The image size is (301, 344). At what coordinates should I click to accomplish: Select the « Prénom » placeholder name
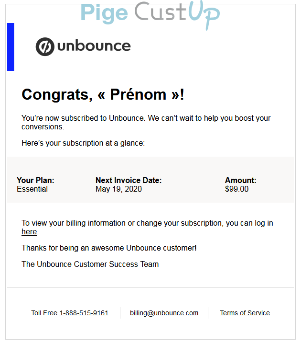point(138,94)
